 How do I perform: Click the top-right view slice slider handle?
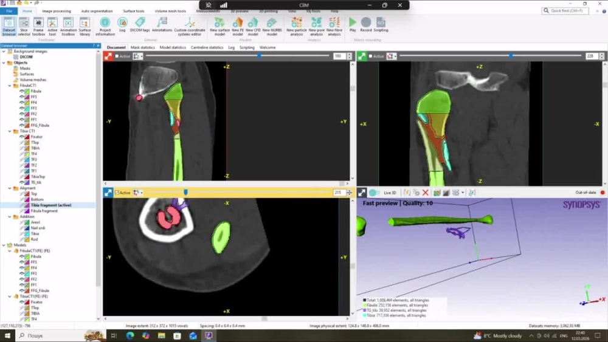pyautogui.click(x=511, y=56)
